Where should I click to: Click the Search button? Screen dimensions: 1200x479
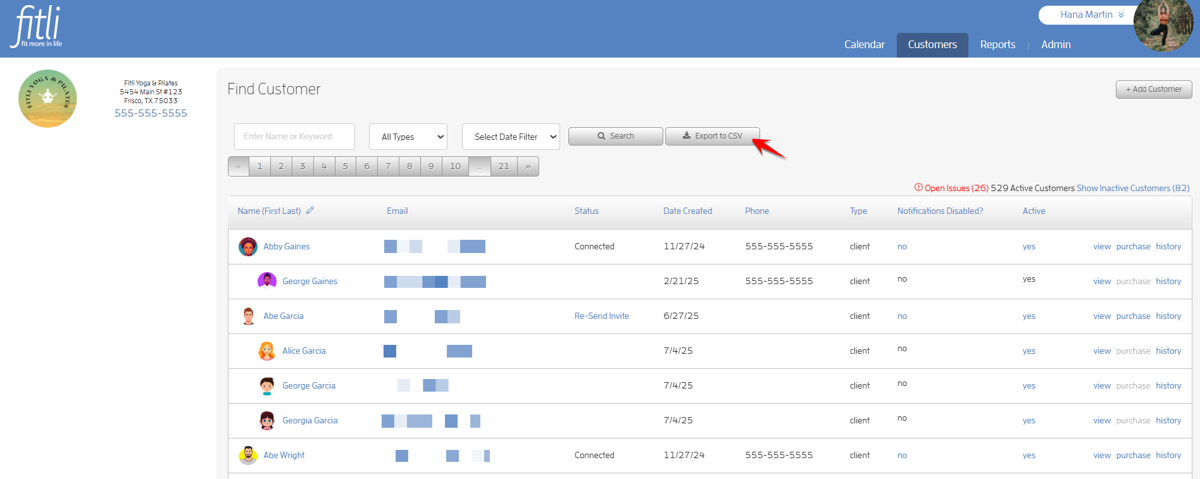pyautogui.click(x=616, y=136)
